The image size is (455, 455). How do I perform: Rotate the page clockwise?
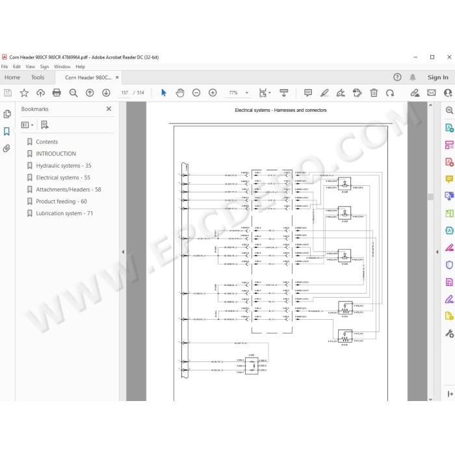click(x=390, y=93)
